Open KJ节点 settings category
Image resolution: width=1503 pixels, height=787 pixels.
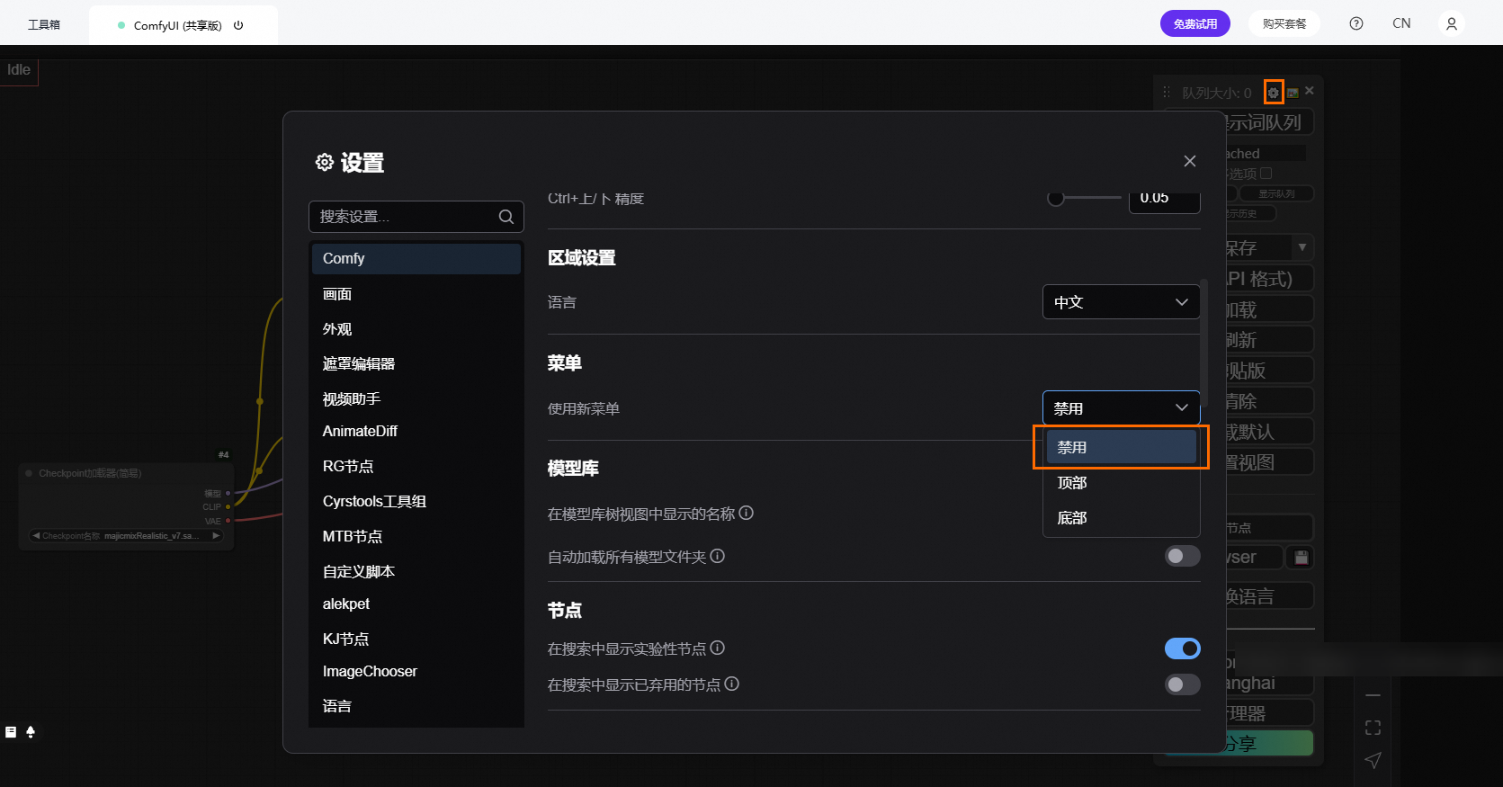(x=416, y=639)
